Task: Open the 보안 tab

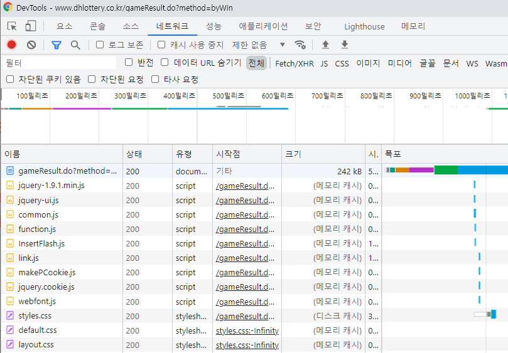Action: point(313,26)
